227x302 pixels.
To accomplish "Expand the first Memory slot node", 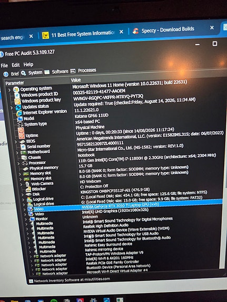I will click(19, 174).
